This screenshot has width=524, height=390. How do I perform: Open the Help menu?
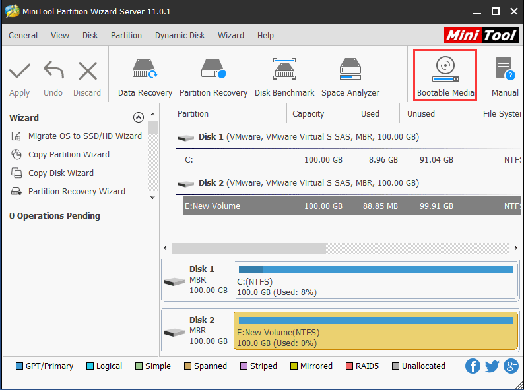265,36
